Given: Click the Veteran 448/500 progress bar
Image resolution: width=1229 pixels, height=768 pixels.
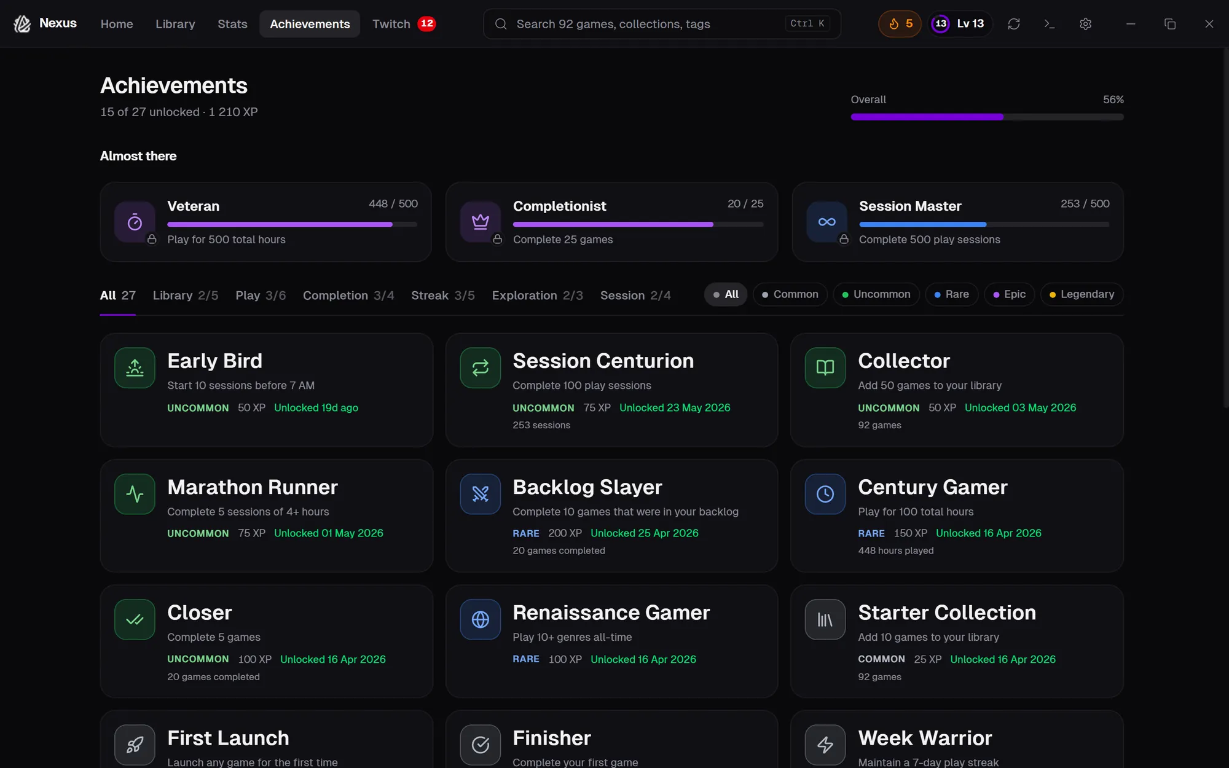Looking at the screenshot, I should click(293, 224).
